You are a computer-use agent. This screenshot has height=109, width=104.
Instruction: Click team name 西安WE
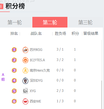[x=35, y=101]
